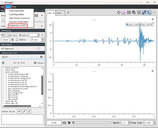Screen dimensions: 158x128
Task: Select gyro_integral_dt series
Action: pos(15,93)
